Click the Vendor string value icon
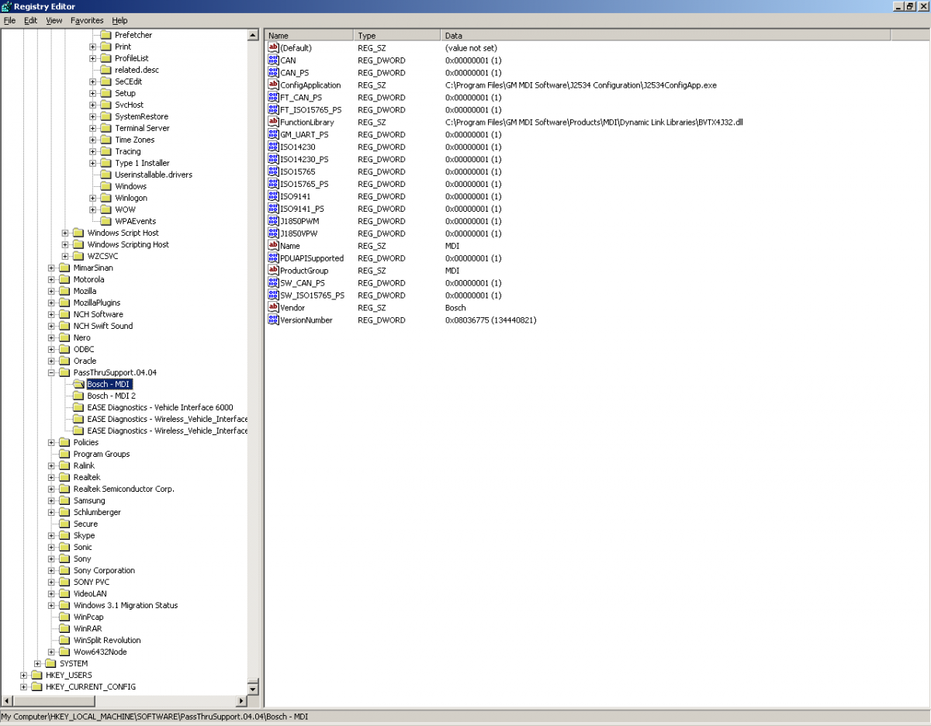Image resolution: width=931 pixels, height=726 pixels. 273,308
